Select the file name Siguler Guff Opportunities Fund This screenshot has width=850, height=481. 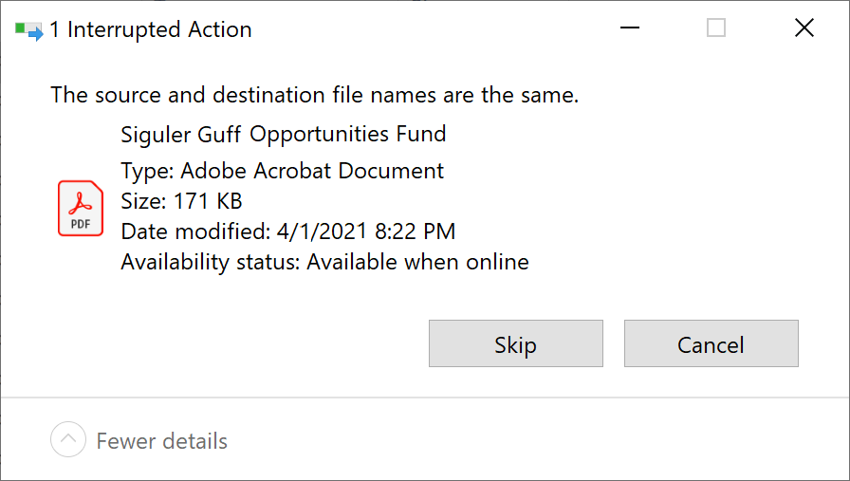[x=283, y=134]
